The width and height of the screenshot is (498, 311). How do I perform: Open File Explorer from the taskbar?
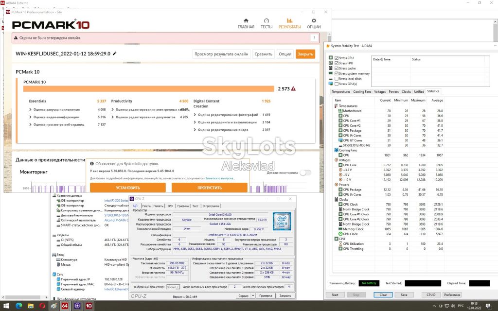[x=31, y=306]
